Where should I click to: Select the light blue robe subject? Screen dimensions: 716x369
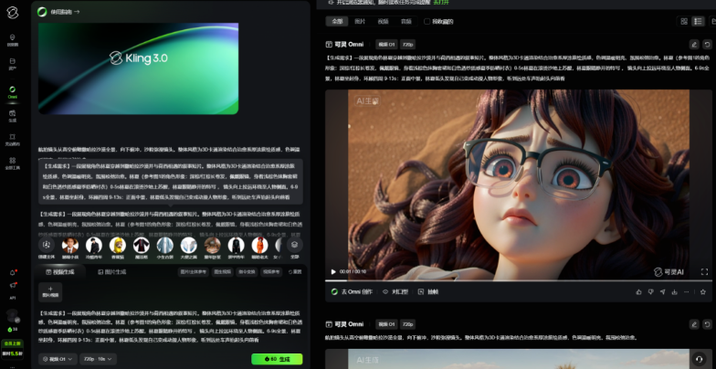click(x=164, y=245)
